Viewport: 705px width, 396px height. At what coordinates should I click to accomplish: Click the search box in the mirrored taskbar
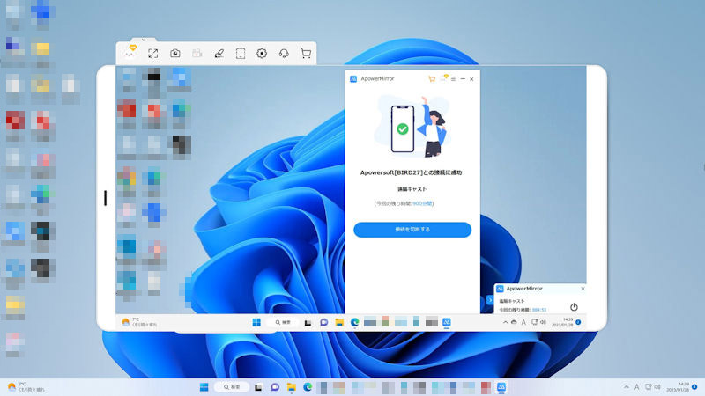tap(283, 322)
